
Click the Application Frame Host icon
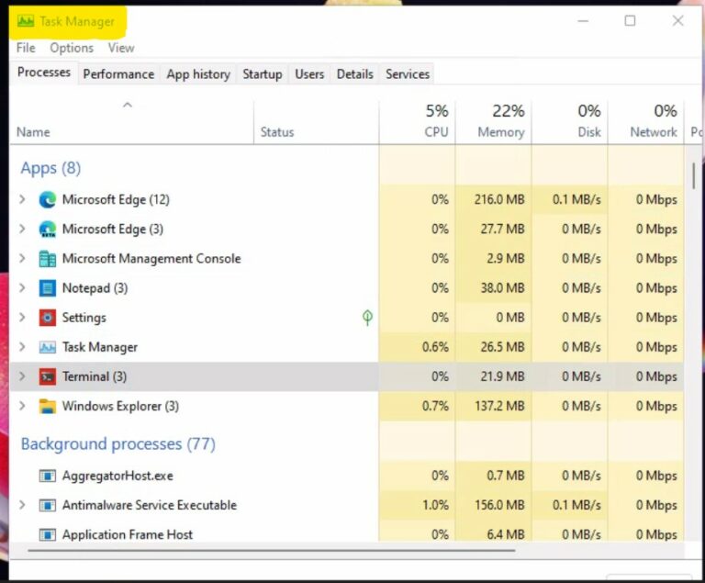click(47, 534)
